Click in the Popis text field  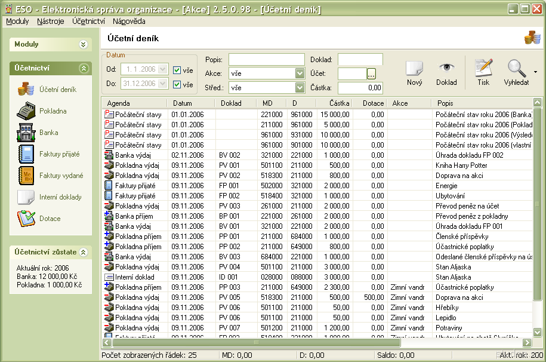(266, 59)
